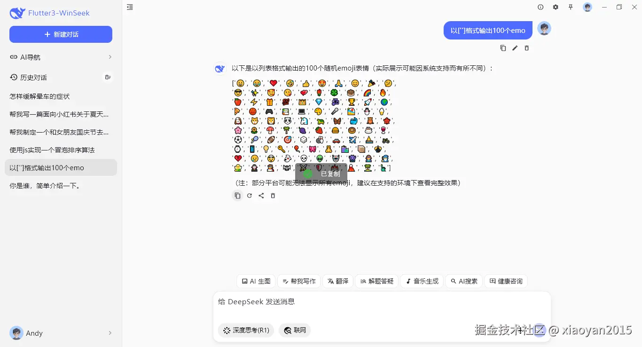Copy the AI emoji response
Image resolution: width=642 pixels, height=347 pixels.
pos(238,196)
